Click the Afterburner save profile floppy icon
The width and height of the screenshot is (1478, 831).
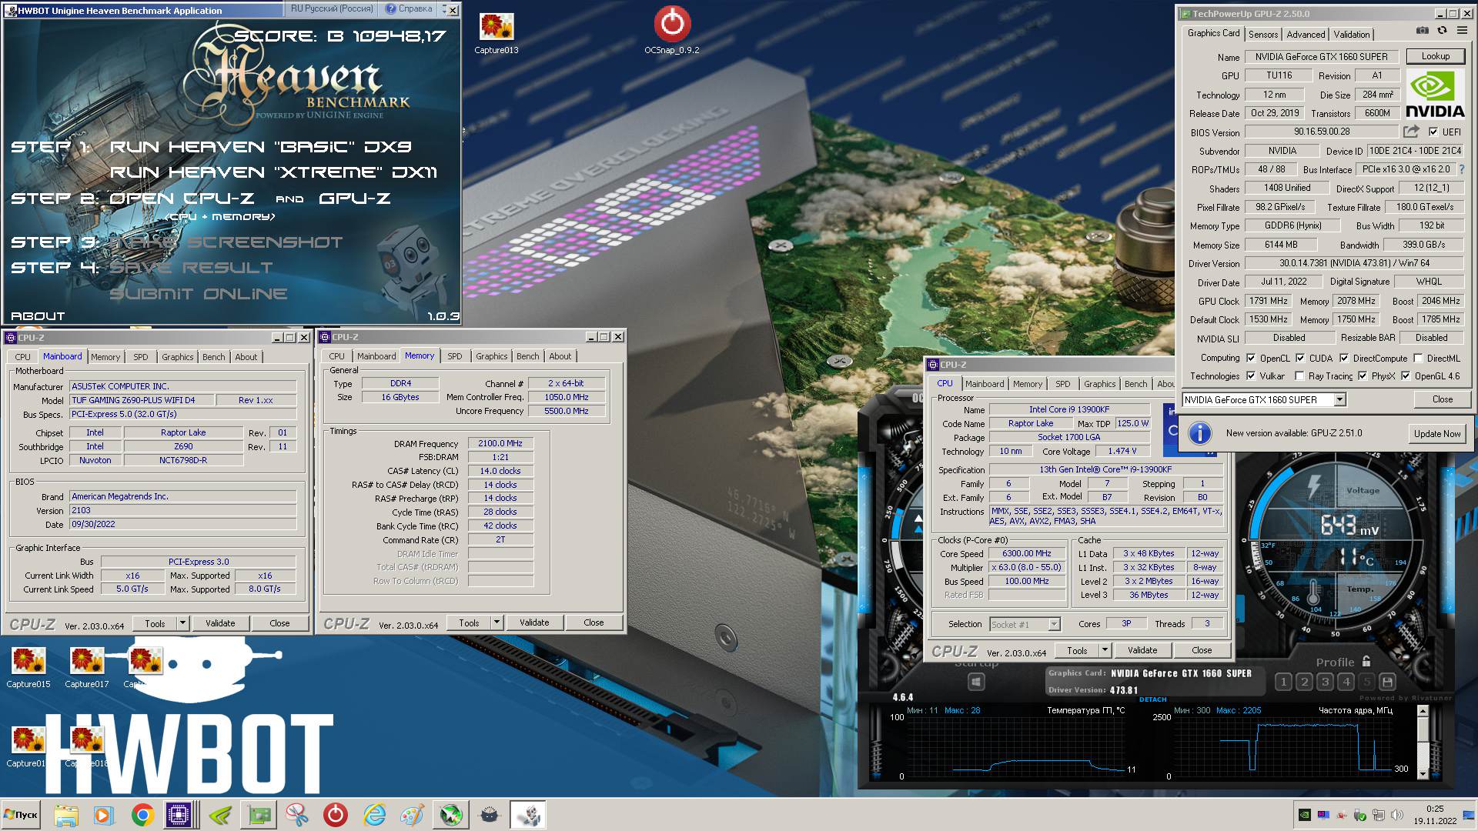coord(1387,682)
